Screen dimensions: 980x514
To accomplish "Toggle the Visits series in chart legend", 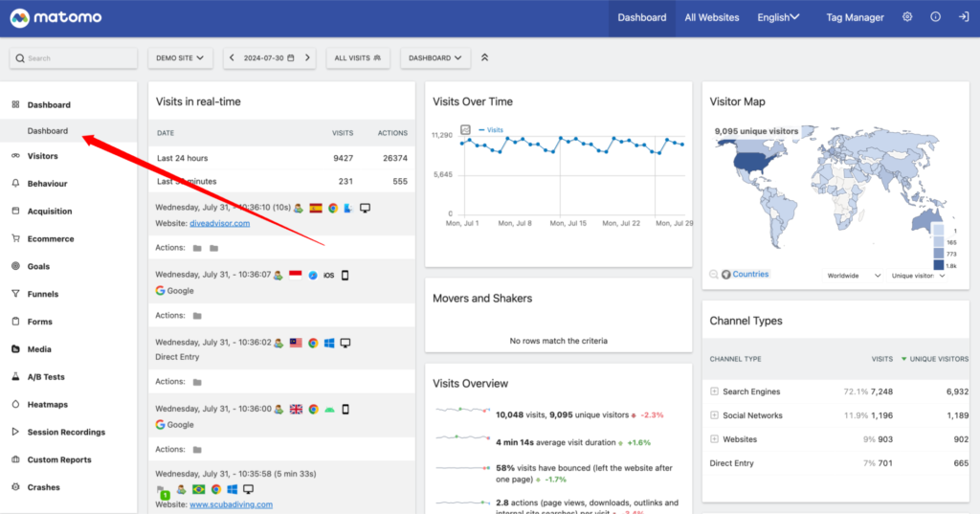I will click(491, 130).
